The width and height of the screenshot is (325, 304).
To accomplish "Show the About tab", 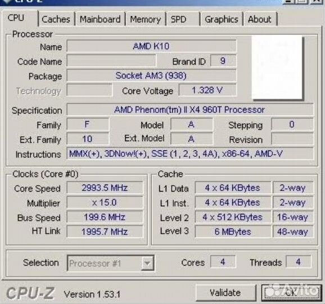I will point(260,19).
